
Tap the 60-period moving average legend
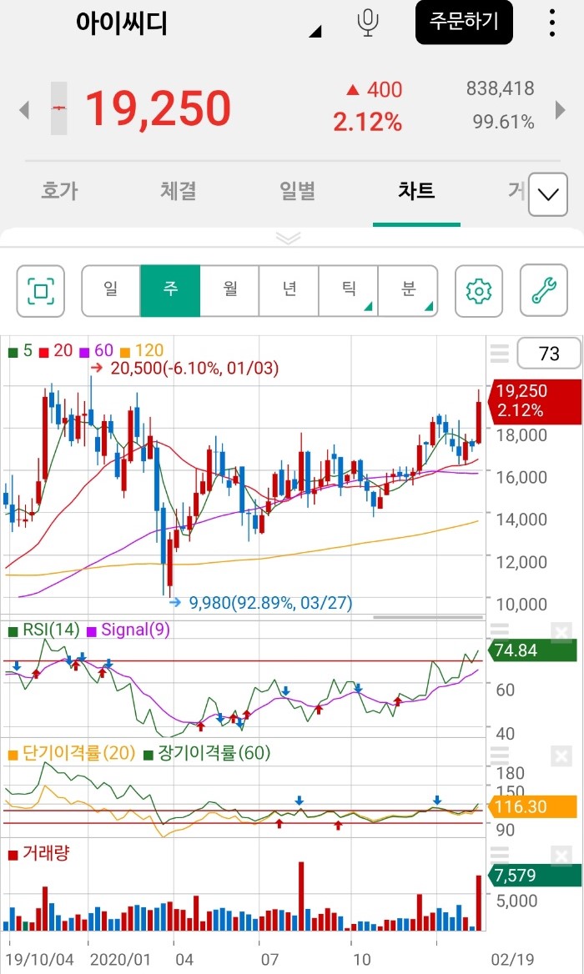(x=97, y=351)
